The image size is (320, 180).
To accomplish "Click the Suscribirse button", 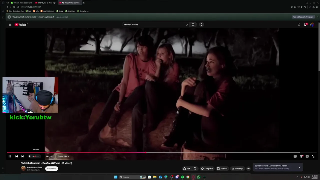I will click(x=52, y=168).
